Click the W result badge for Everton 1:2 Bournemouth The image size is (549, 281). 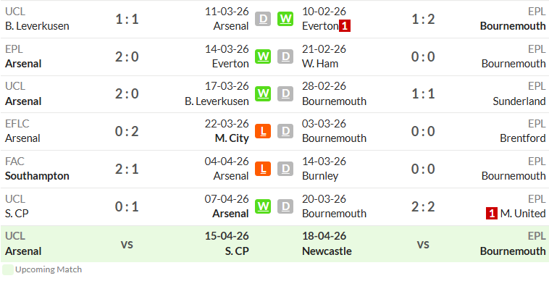(285, 19)
